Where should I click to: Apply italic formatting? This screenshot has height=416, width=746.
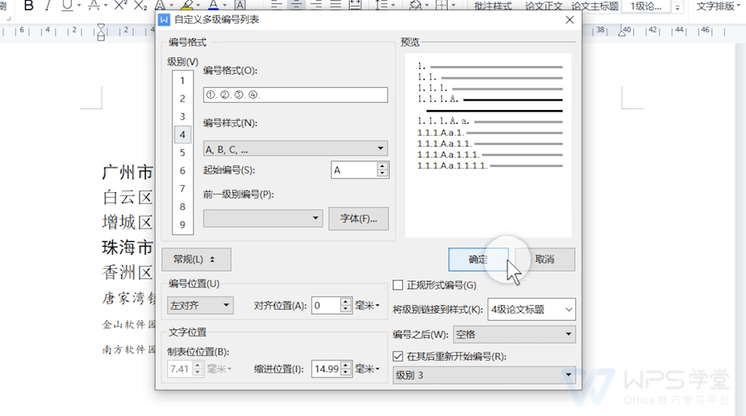coord(47,6)
